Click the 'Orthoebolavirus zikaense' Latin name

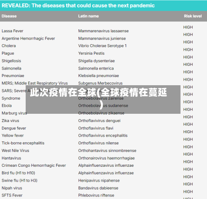pyautogui.click(x=101, y=113)
